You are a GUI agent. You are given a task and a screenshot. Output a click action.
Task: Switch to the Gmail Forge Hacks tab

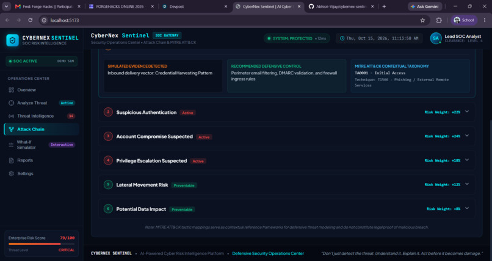coord(48,7)
